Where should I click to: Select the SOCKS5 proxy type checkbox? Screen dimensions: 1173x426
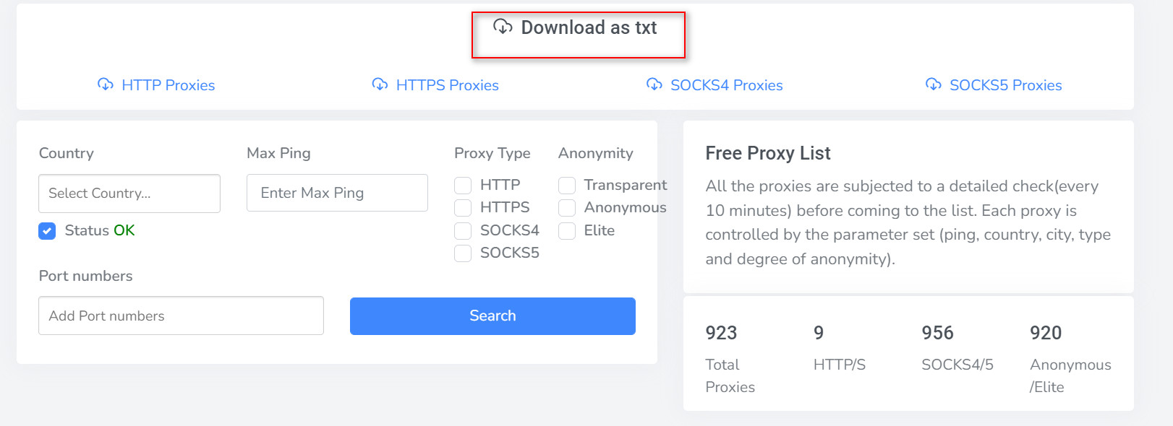click(x=463, y=253)
